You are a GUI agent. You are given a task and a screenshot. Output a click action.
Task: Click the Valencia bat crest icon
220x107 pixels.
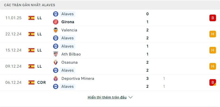point(56,30)
